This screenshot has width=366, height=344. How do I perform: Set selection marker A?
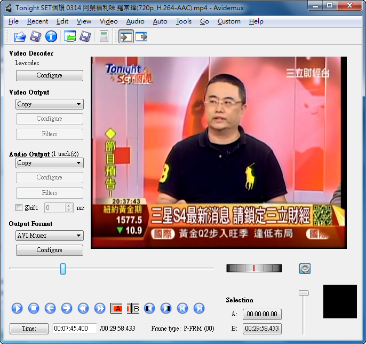tap(116, 309)
